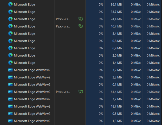Select the WebView2 process name using 7,7 МБ
This screenshot has width=162, height=125.
pos(32,99)
